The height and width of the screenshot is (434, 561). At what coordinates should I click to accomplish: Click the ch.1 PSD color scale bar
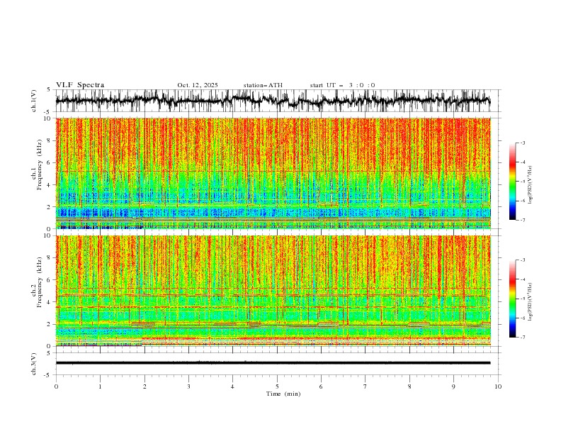[x=513, y=182]
